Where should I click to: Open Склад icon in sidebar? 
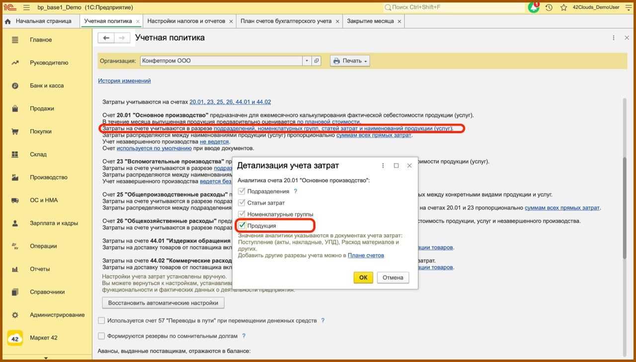pos(15,154)
